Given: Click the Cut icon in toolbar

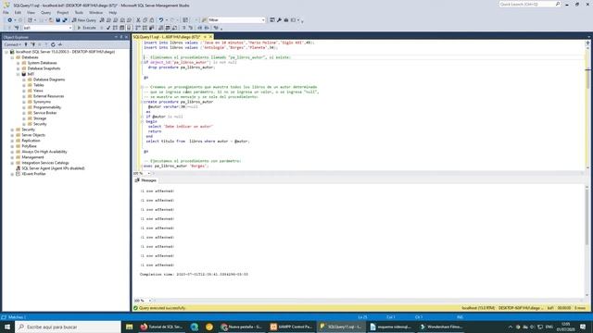Looking at the screenshot, I should pyautogui.click(x=138, y=20).
